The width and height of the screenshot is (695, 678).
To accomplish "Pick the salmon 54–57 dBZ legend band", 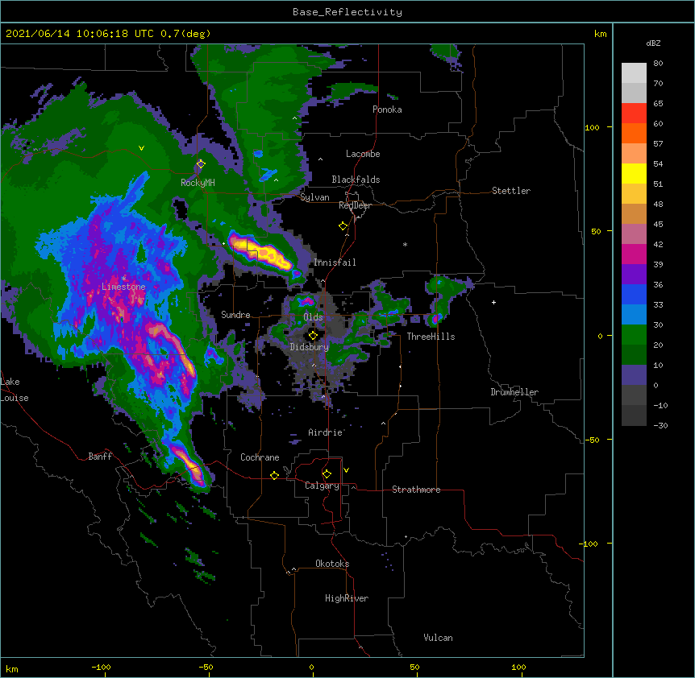I will (634, 154).
